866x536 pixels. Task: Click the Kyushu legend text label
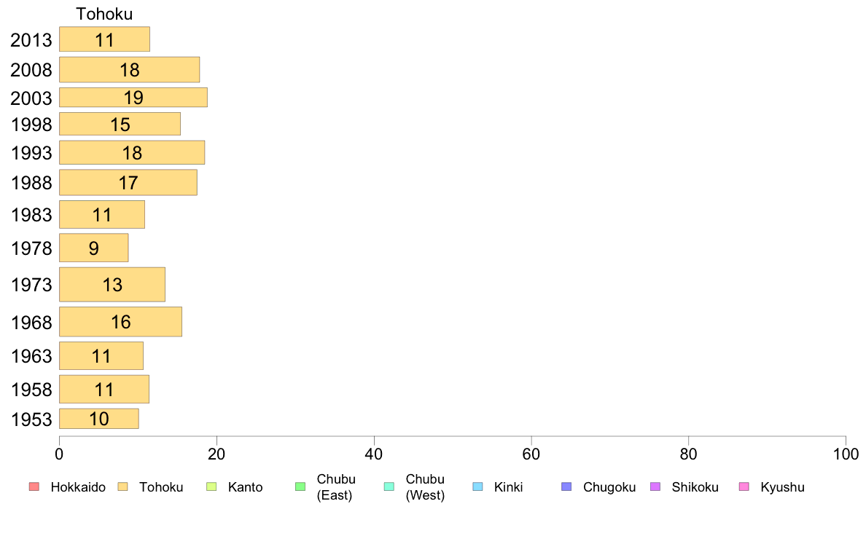tap(782, 487)
